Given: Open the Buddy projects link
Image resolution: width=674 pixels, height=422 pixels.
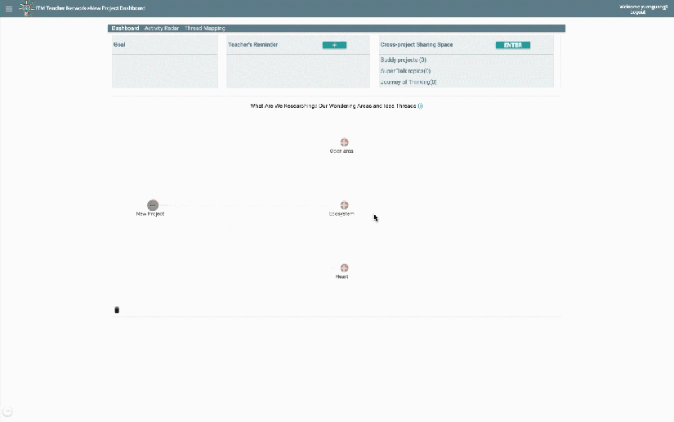Looking at the screenshot, I should 404,61.
